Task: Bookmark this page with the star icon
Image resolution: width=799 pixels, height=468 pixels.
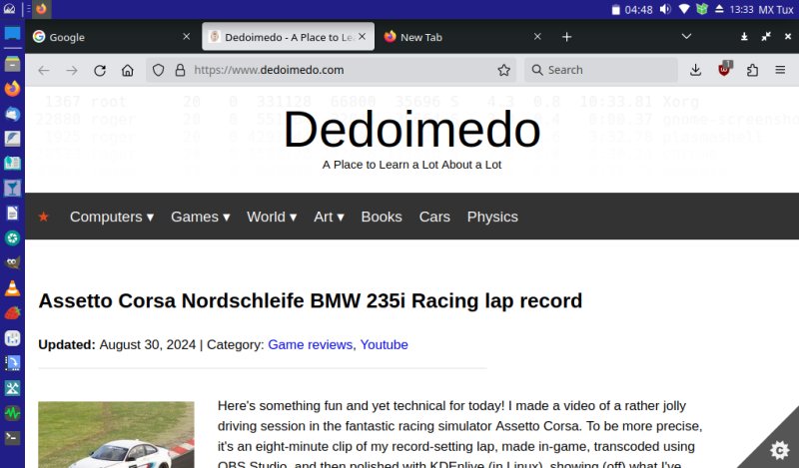Action: [504, 70]
